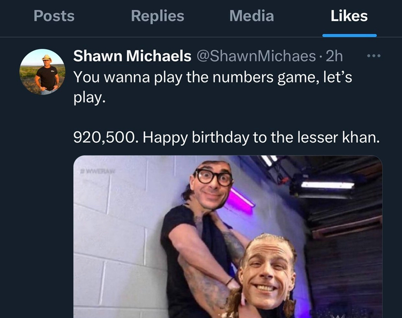
Task: Open the tweet text about numbers game
Action: pyautogui.click(x=213, y=87)
